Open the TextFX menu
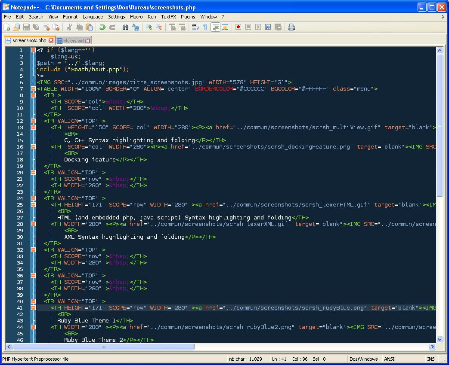Viewport: 449px width, 365px height. [x=168, y=17]
